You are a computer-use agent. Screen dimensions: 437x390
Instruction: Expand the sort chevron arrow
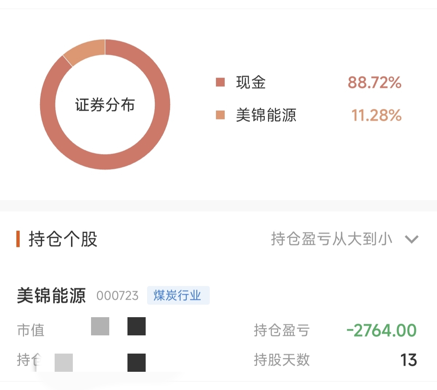[412, 239]
